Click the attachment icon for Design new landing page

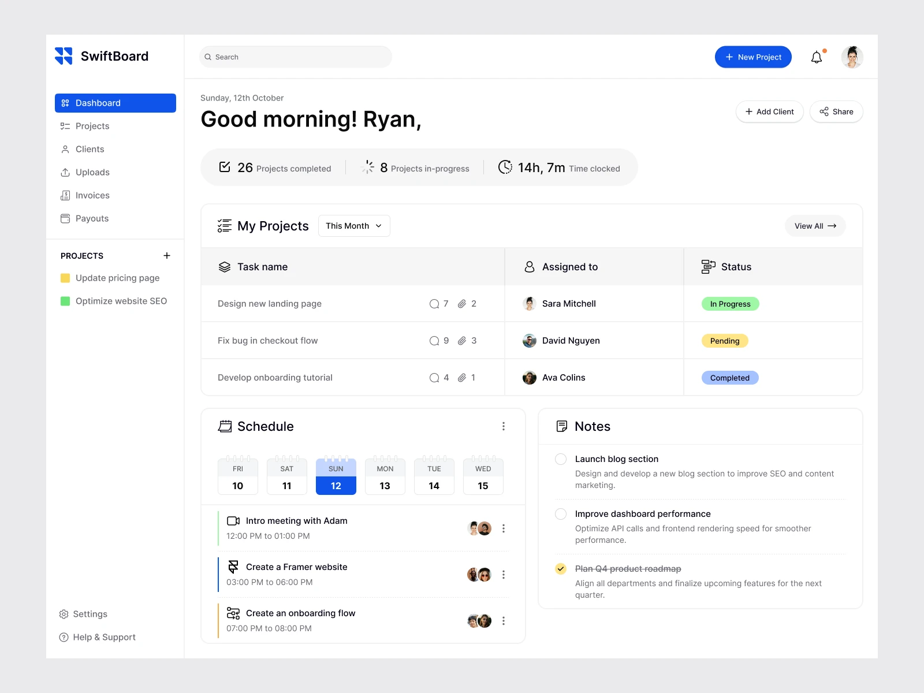[x=462, y=304]
